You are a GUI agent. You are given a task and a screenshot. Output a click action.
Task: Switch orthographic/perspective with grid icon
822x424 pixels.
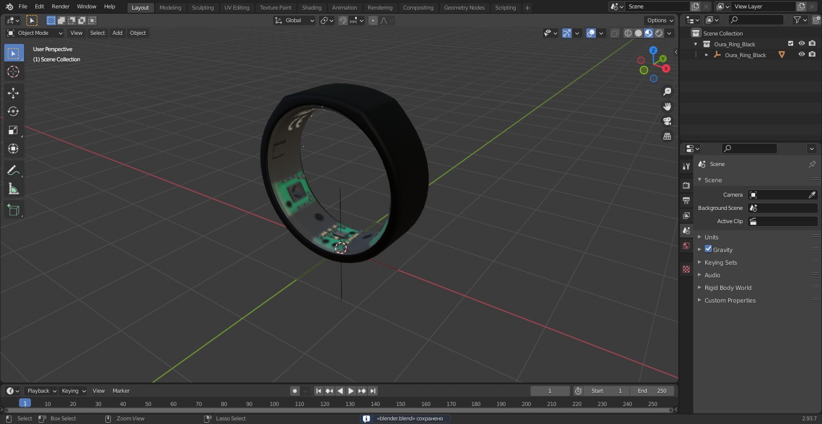click(667, 137)
